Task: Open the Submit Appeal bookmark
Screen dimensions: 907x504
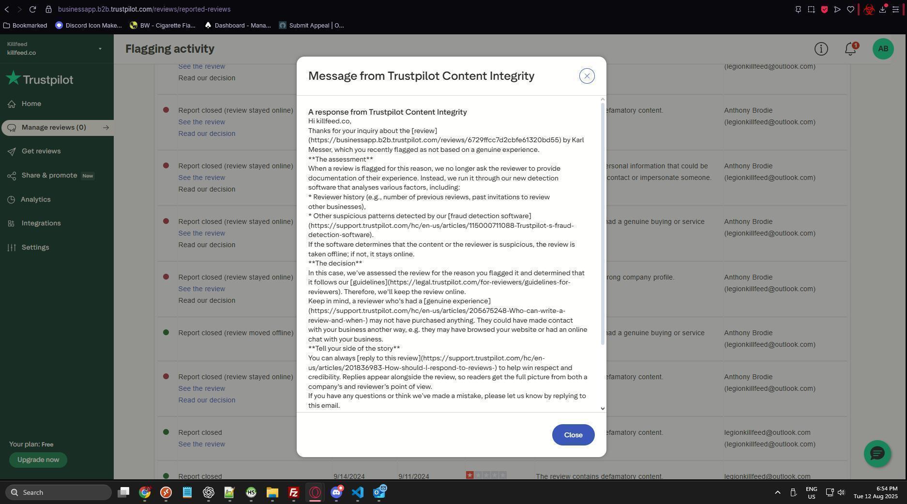Action: pyautogui.click(x=311, y=26)
